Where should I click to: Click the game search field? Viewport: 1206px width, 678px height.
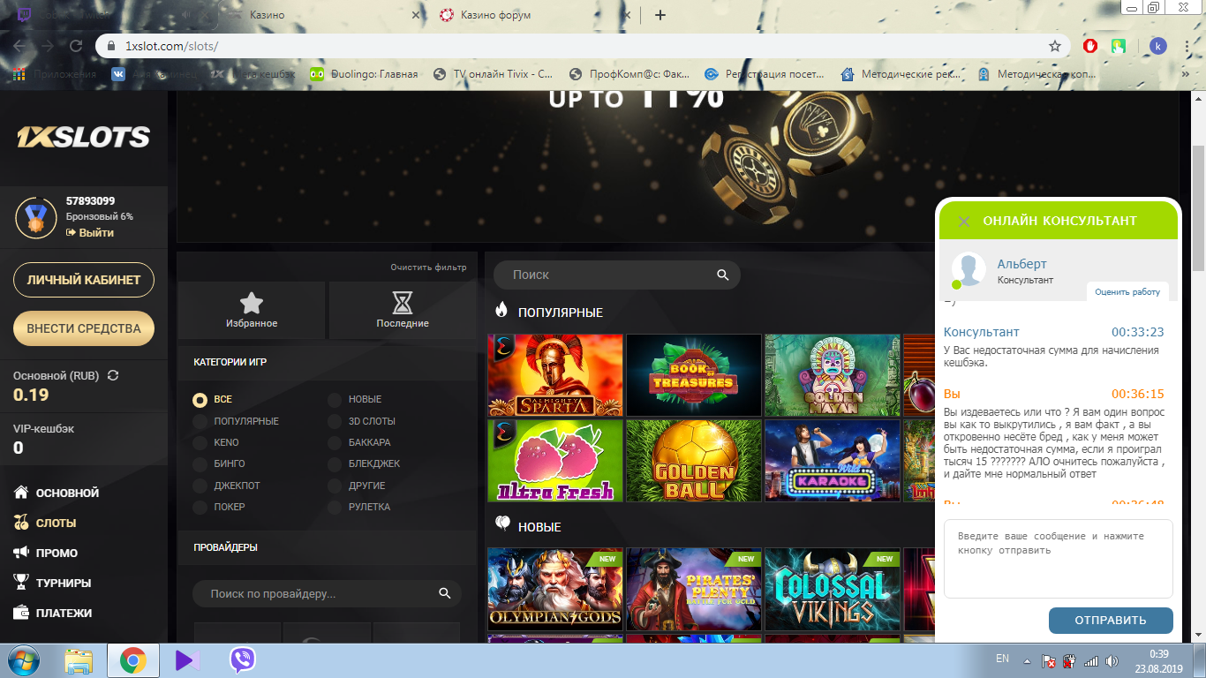pyautogui.click(x=616, y=275)
